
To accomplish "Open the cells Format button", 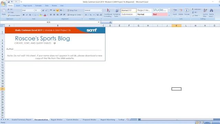I will 187,12.
